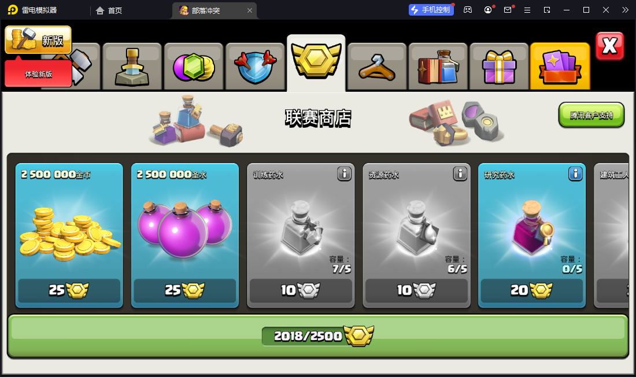Viewport: 636px width, 377px height.
Task: Show info for 训练药水 potion
Action: (345, 174)
